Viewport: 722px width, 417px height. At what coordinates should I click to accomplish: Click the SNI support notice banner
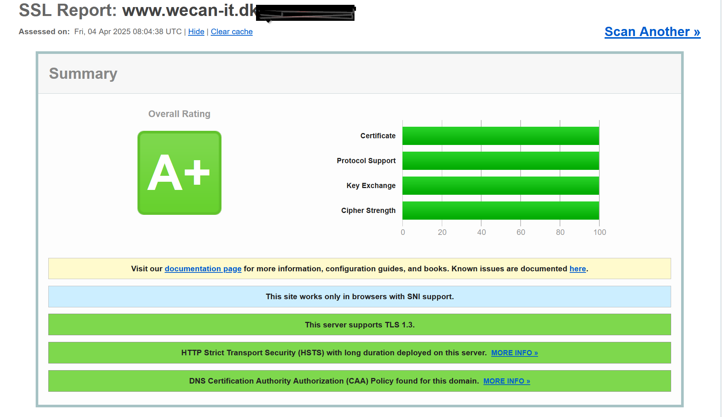359,297
